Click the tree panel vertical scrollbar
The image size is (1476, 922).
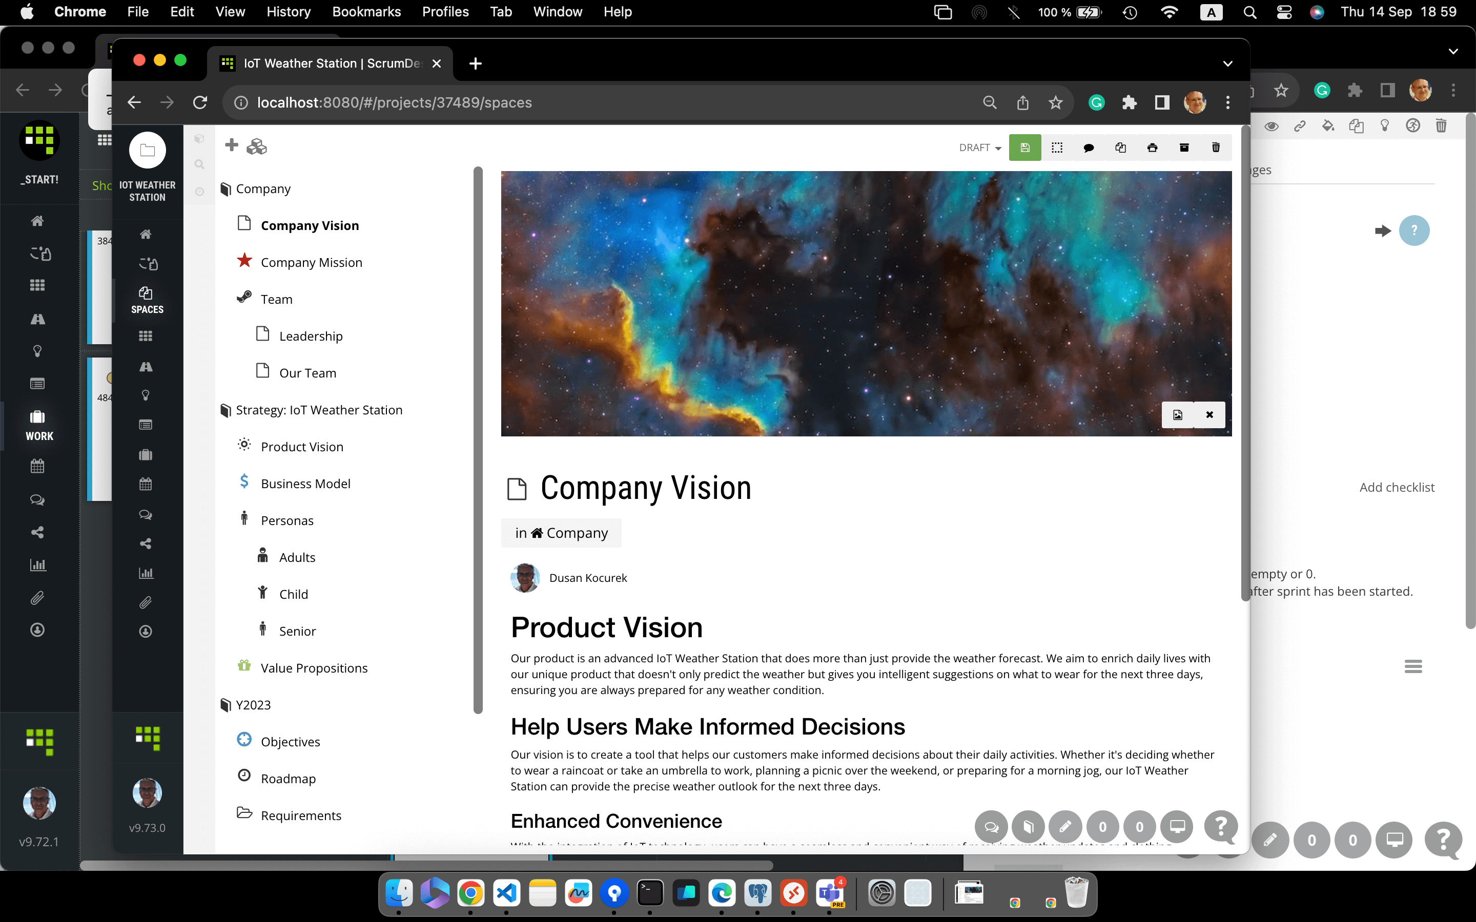click(x=478, y=439)
